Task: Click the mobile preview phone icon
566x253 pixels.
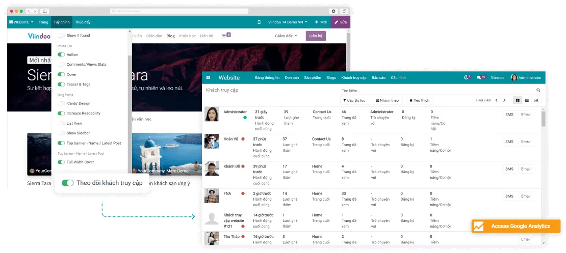Action: pos(259,22)
